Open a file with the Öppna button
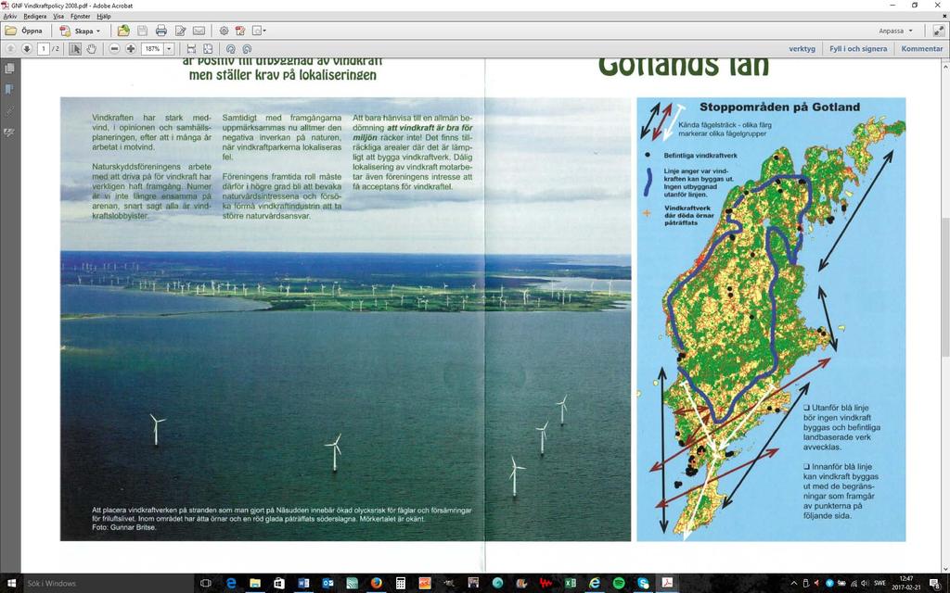The image size is (950, 593). point(24,31)
